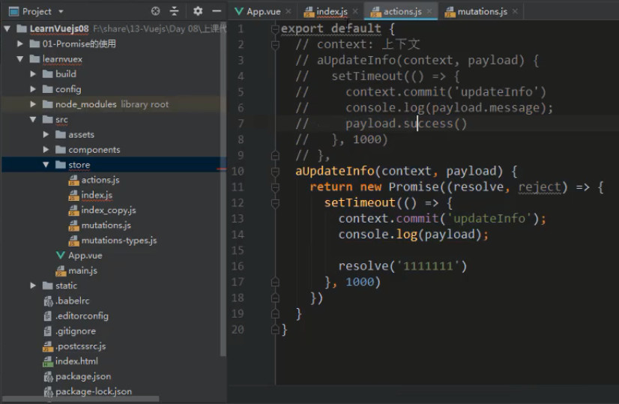Expand the components folder arrow
The height and width of the screenshot is (404, 619).
pyautogui.click(x=46, y=149)
